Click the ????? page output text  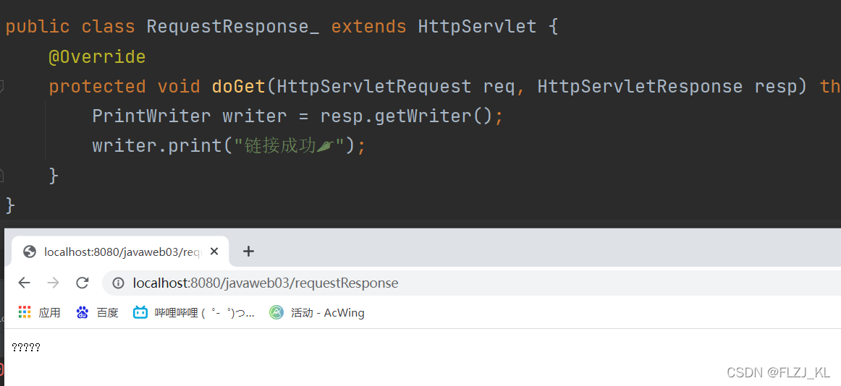[26, 348]
